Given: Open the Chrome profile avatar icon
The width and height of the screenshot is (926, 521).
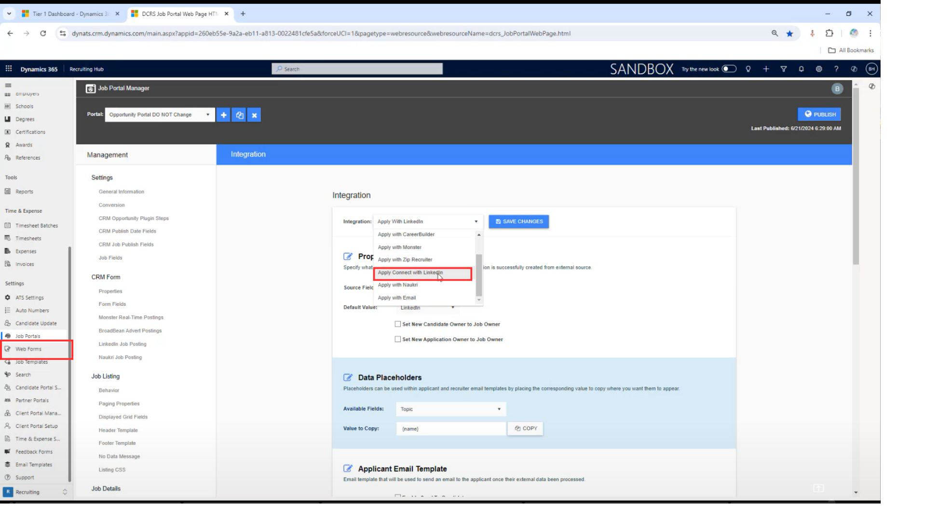Looking at the screenshot, I should [854, 33].
